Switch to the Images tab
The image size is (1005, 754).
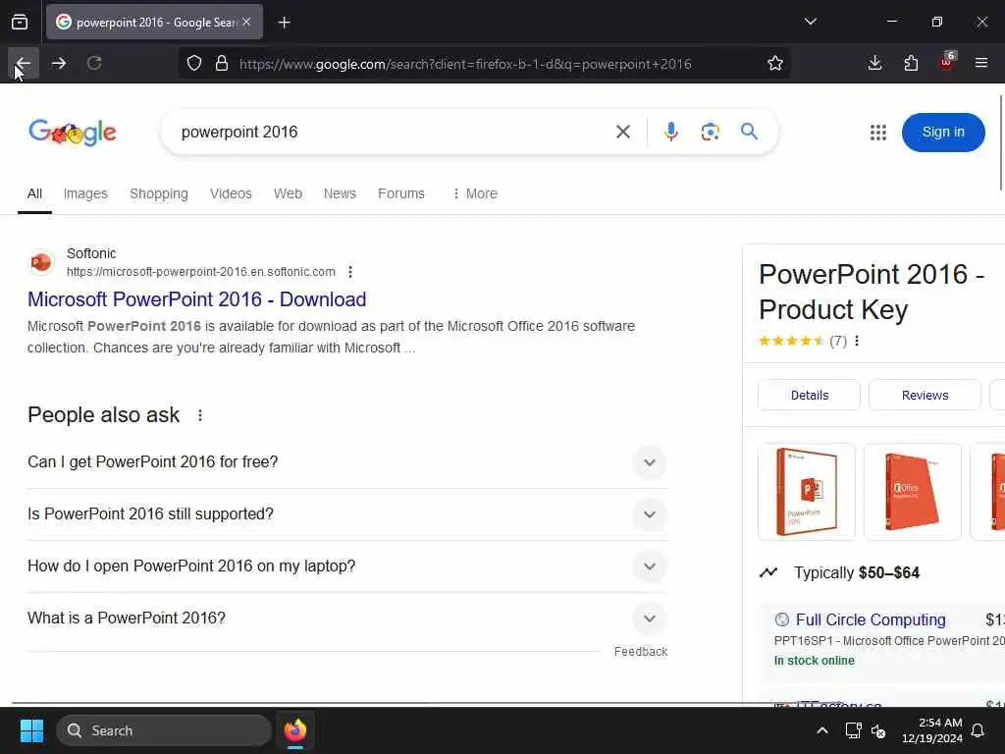tap(85, 193)
